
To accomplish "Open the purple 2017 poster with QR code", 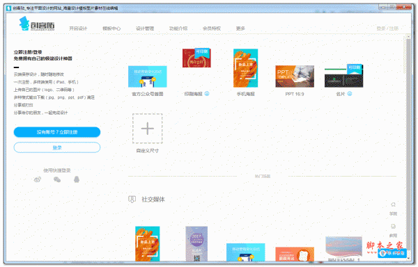I will click(x=196, y=244).
